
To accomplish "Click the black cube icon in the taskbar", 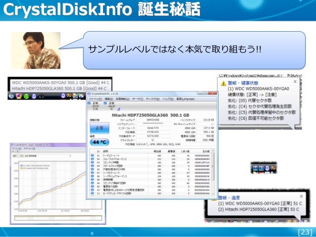I will (x=41, y=96).
